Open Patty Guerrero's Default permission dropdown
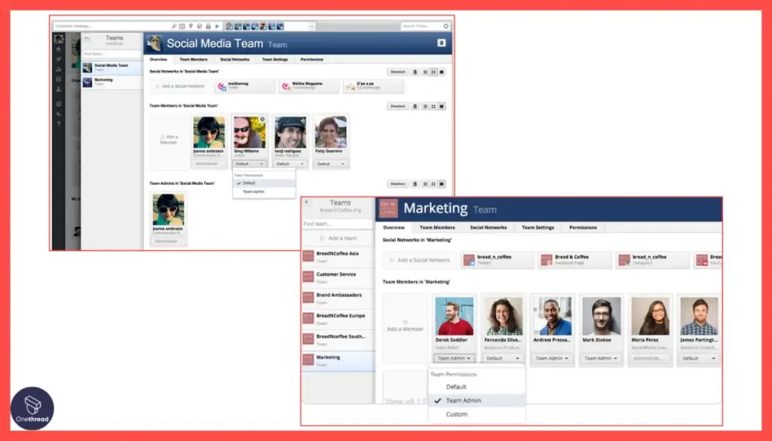 (x=330, y=164)
